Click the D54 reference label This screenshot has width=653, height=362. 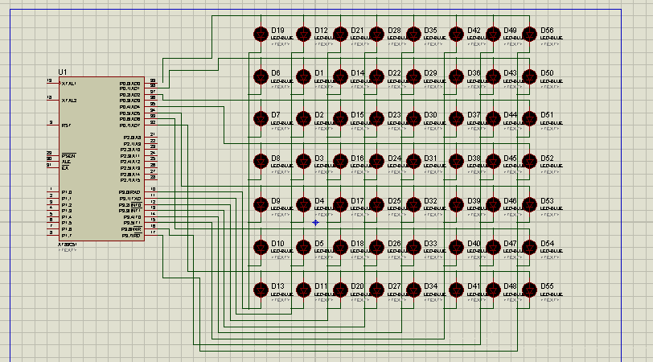click(547, 243)
